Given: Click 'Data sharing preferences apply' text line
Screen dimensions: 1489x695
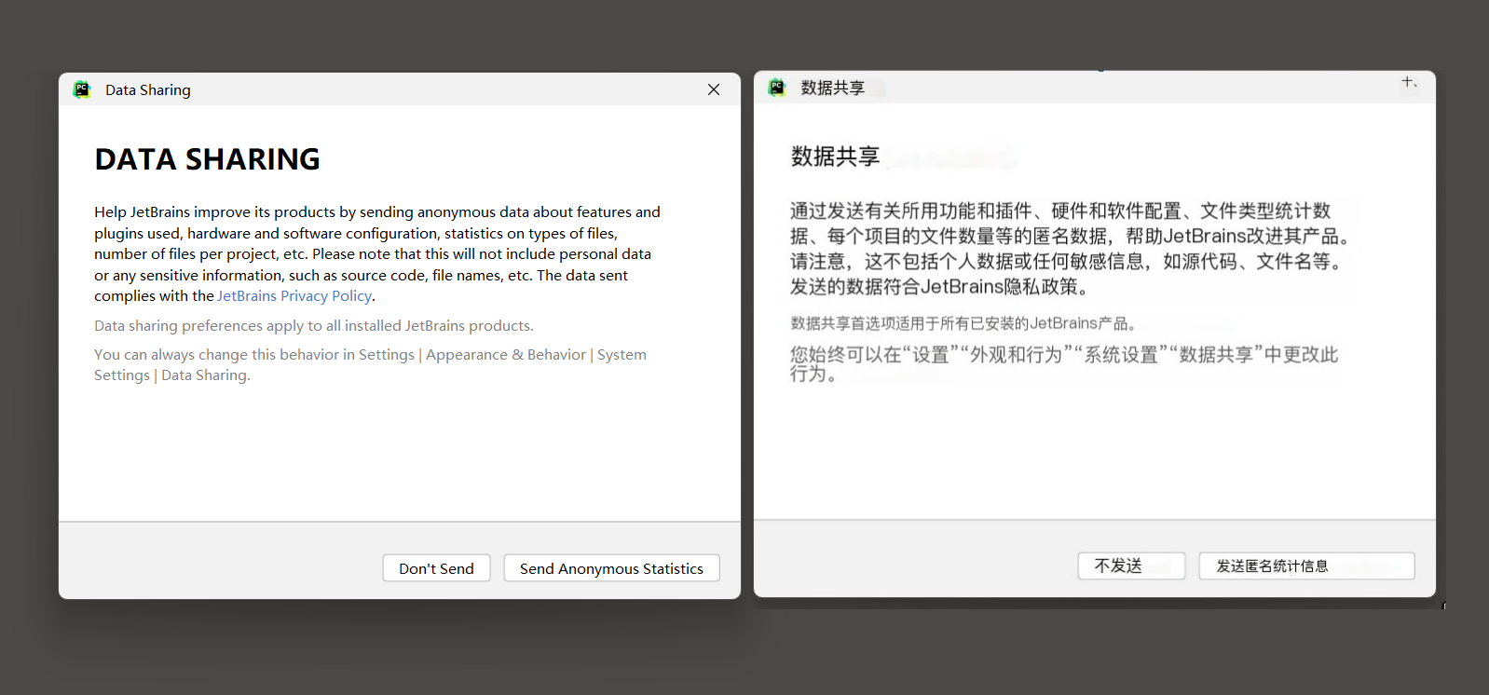Looking at the screenshot, I should [x=314, y=326].
